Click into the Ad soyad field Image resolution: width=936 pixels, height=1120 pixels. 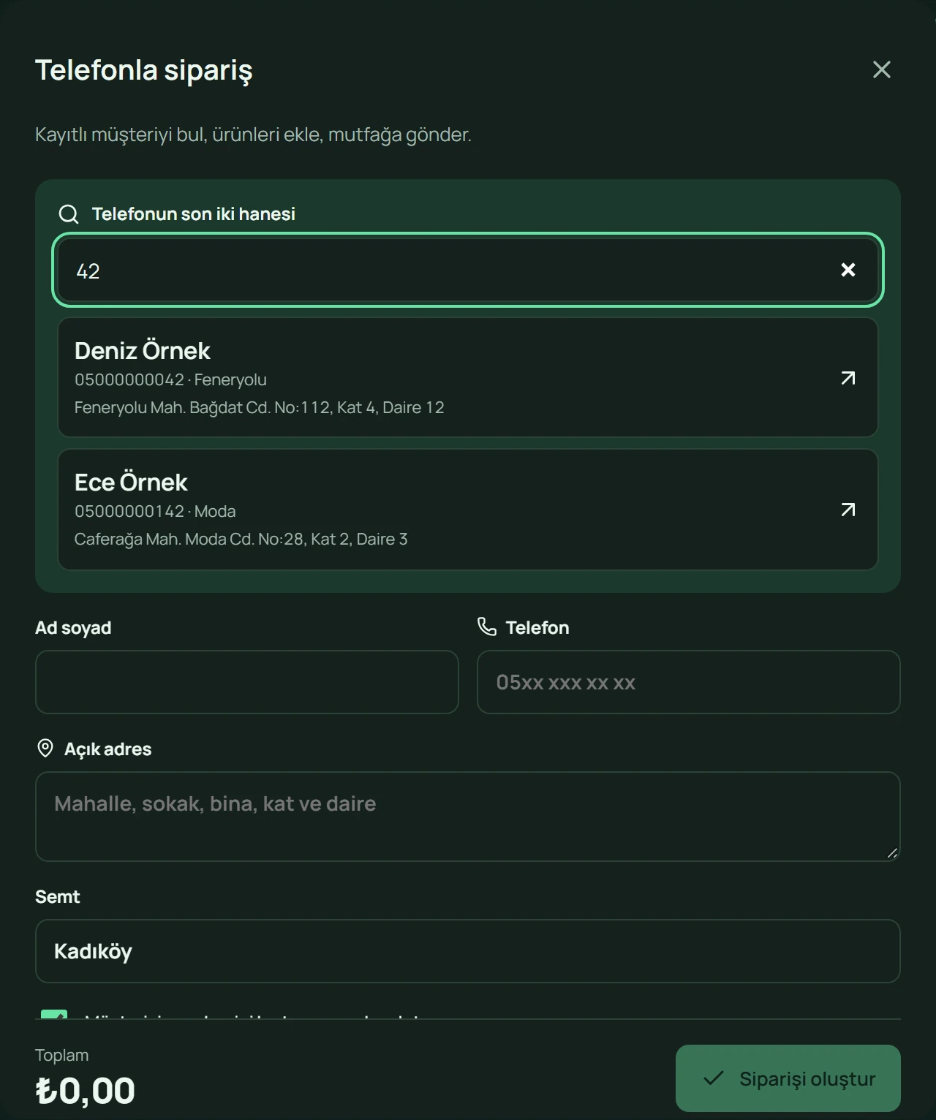click(x=247, y=682)
